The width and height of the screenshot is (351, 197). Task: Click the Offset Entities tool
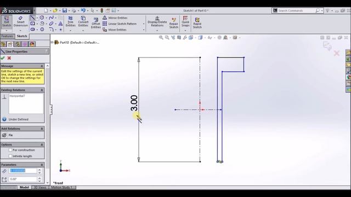pos(96,23)
